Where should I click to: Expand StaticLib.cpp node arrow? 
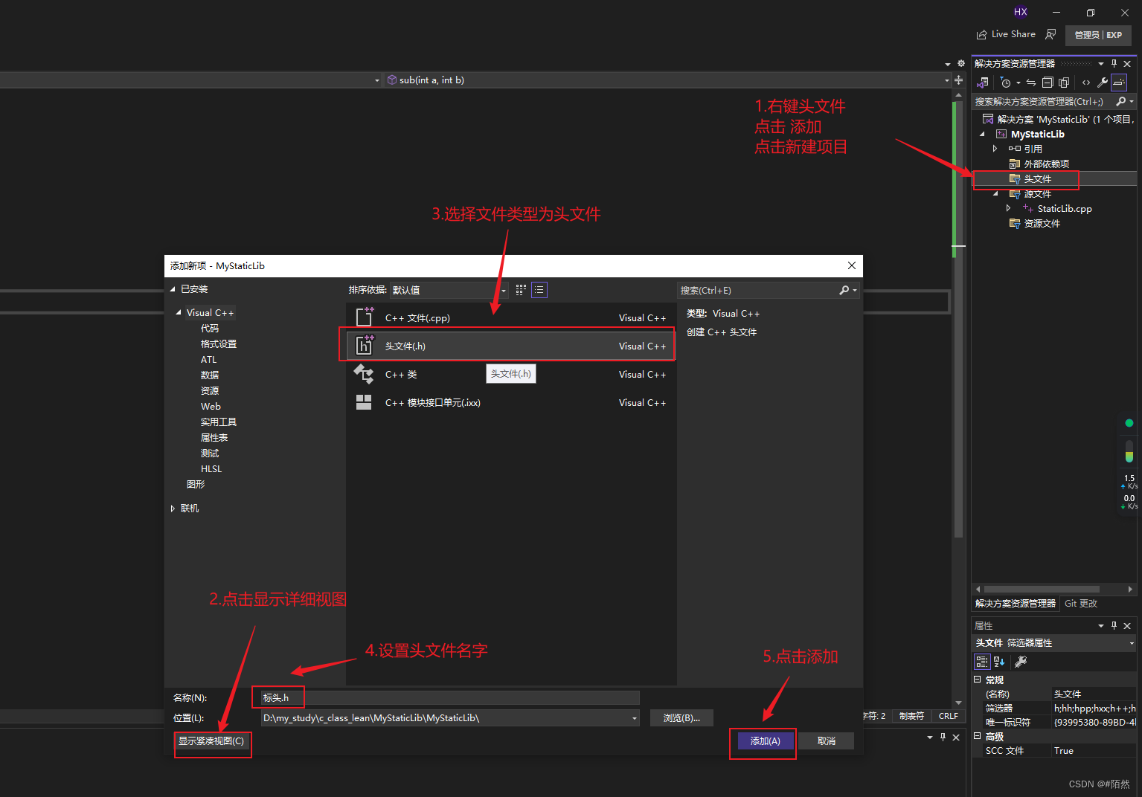[1009, 208]
